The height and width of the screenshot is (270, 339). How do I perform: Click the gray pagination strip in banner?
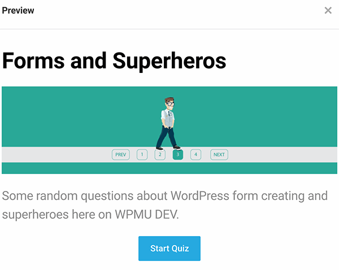coord(56,155)
